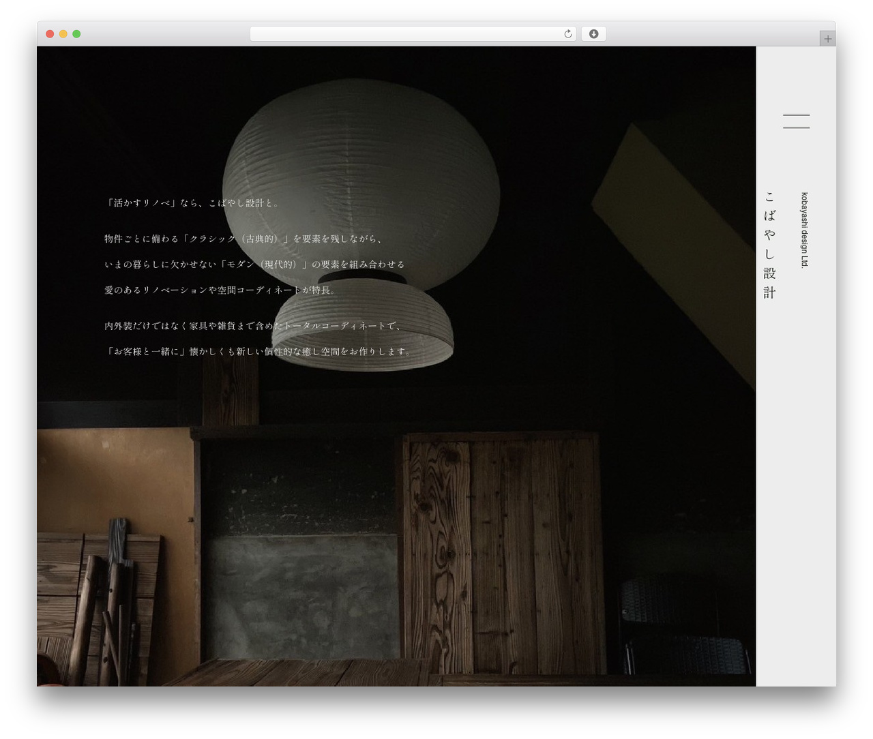Focus the browser address bar
This screenshot has width=873, height=739.
pyautogui.click(x=413, y=34)
